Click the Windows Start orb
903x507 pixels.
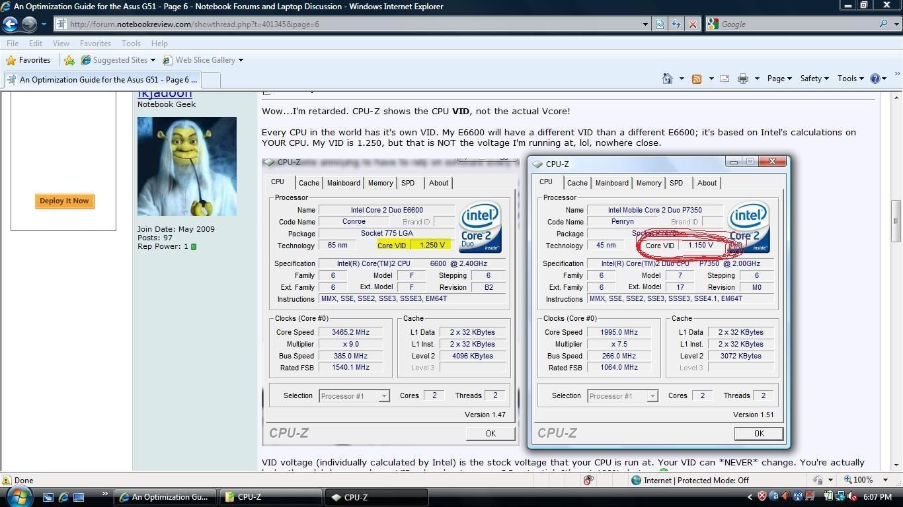[x=18, y=496]
